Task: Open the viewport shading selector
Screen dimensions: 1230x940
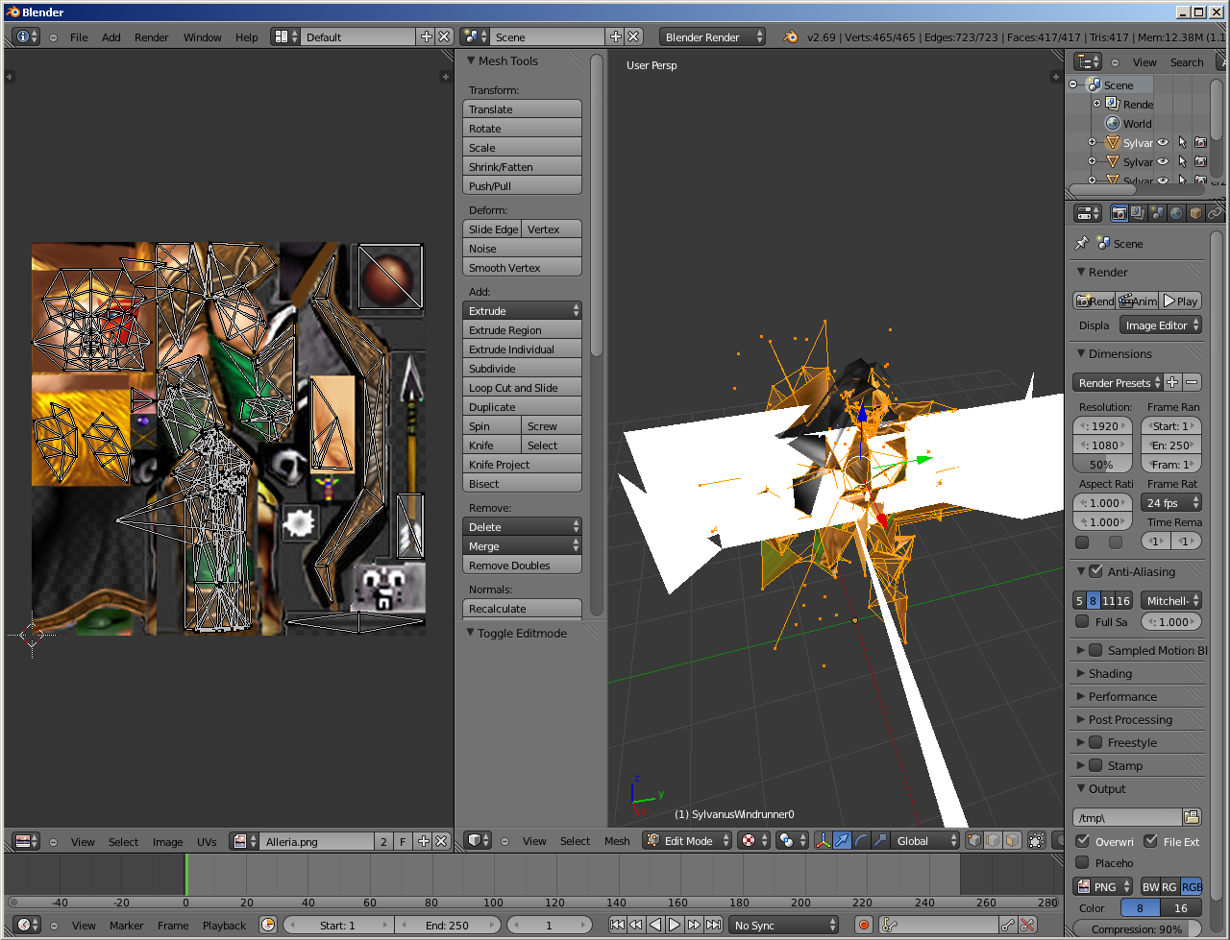Action: [754, 840]
